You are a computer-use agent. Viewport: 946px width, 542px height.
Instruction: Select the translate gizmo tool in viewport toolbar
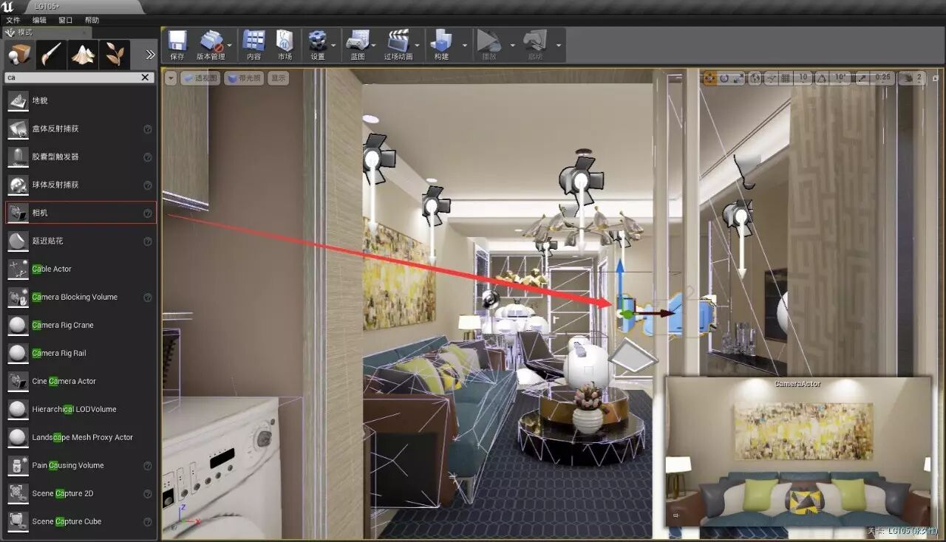tap(709, 78)
